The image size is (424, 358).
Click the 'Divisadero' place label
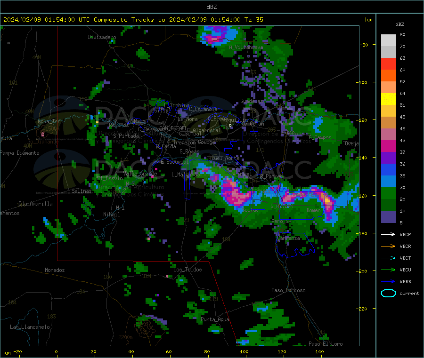tap(102, 37)
